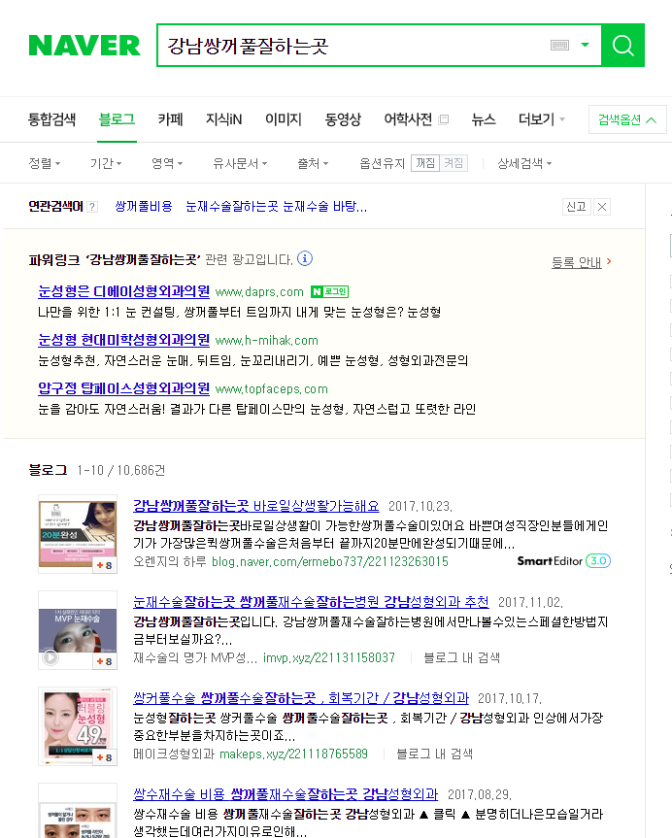
Task: Click 블로그 내 검색 beside imvp.xyz
Action: point(461,658)
